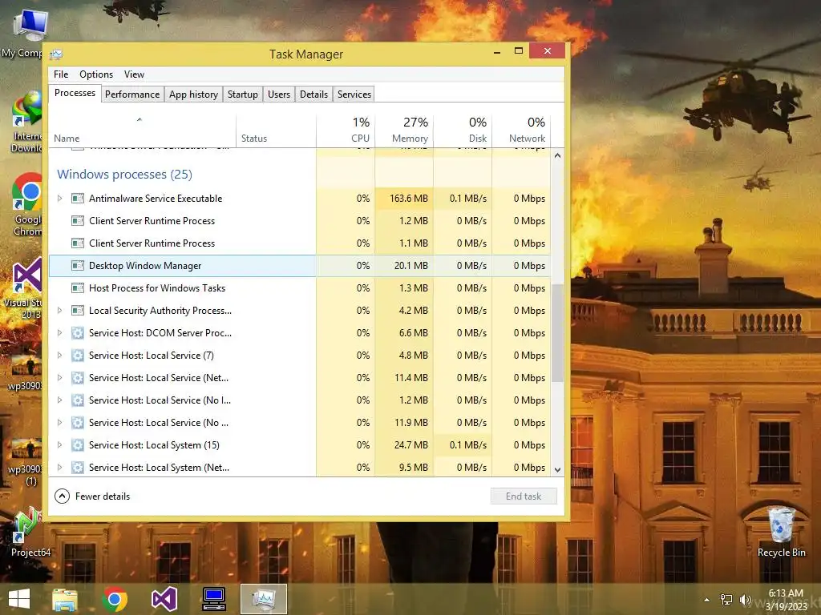The height and width of the screenshot is (615, 821).
Task: Click the Service Host: Local Service (7) icon
Action: [x=78, y=356]
